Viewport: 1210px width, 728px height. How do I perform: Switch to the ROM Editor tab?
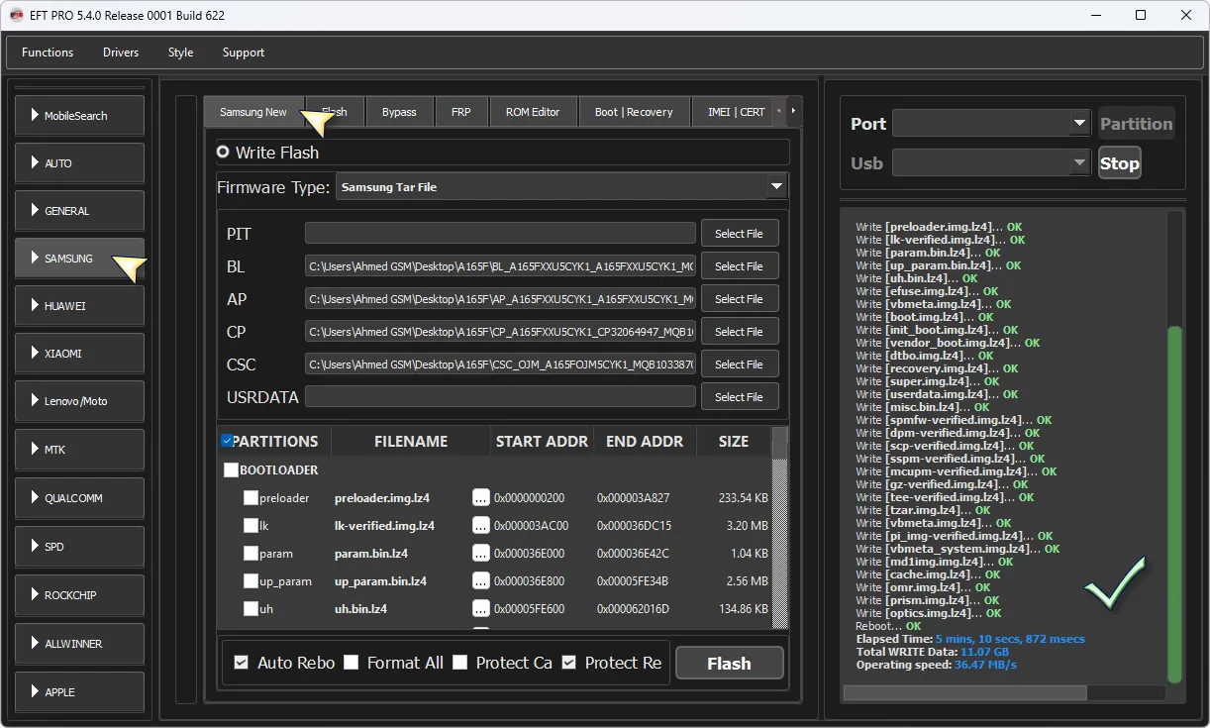tap(533, 112)
